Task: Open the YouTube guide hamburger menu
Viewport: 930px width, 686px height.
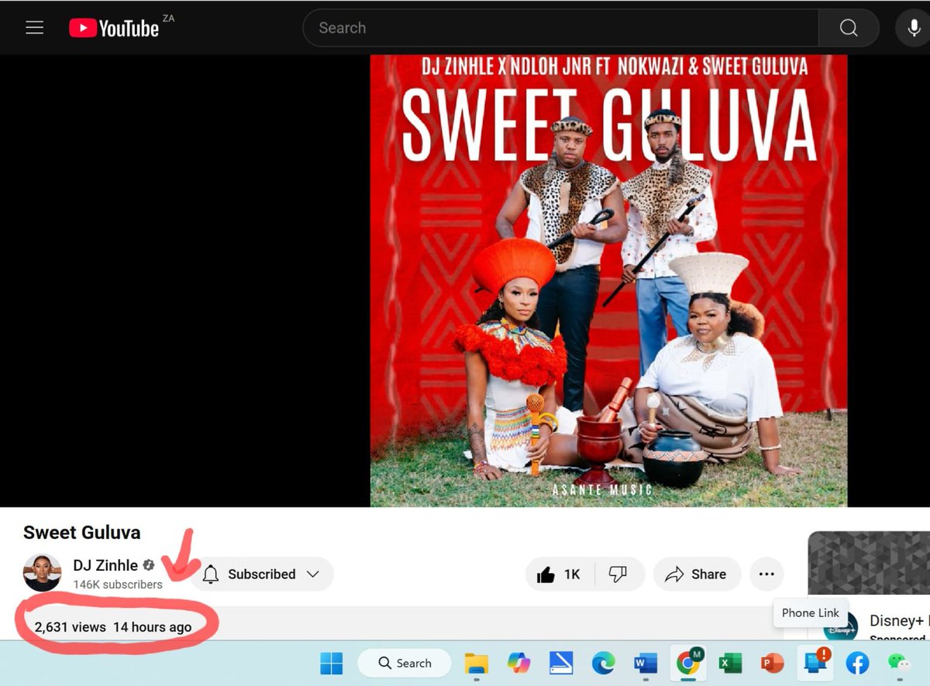Action: 34,27
